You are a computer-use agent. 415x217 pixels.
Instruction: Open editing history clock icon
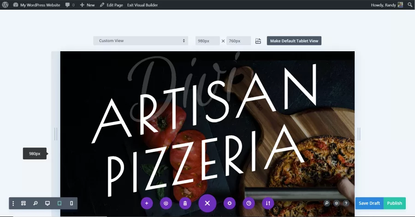click(249, 203)
